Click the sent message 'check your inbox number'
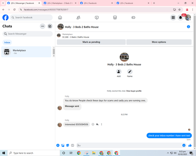The width and height of the screenshot is (196, 156). pyautogui.click(x=169, y=136)
